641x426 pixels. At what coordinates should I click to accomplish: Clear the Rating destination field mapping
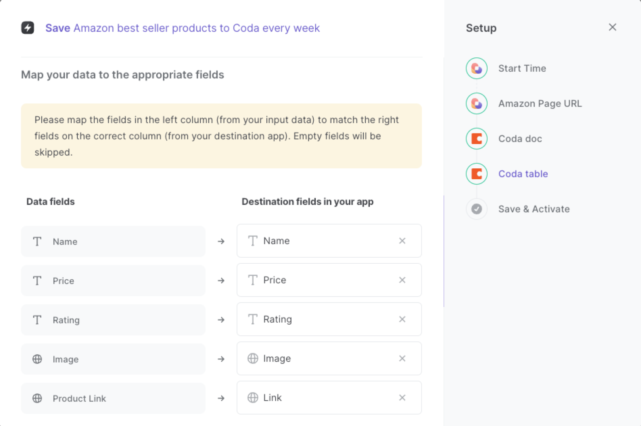click(x=402, y=319)
